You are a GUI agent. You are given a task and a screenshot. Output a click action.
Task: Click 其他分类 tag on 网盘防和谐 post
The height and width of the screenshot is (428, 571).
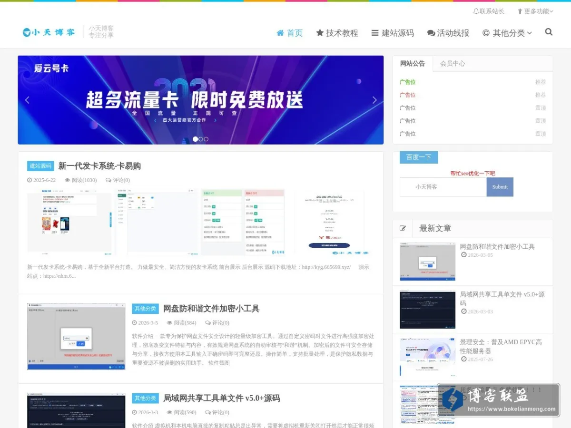tap(145, 309)
